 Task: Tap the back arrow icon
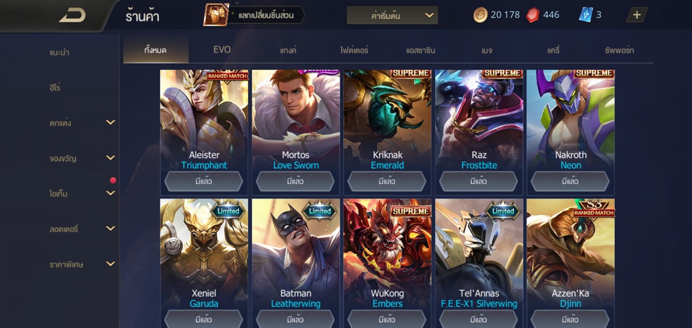coord(72,16)
